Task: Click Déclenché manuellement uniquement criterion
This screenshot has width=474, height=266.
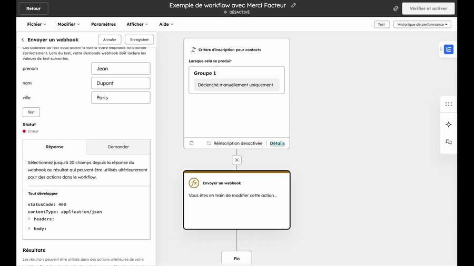Action: pos(236,85)
